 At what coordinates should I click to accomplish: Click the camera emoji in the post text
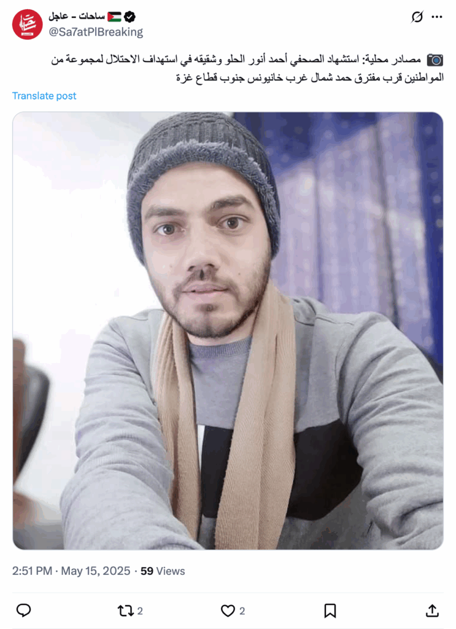[x=435, y=60]
